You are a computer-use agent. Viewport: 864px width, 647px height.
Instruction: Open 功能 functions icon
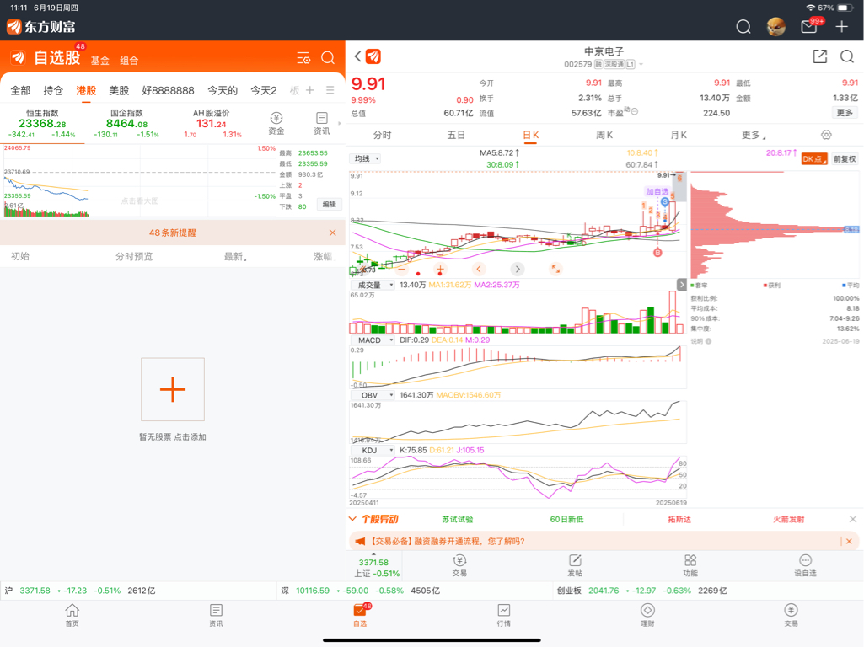[690, 565]
